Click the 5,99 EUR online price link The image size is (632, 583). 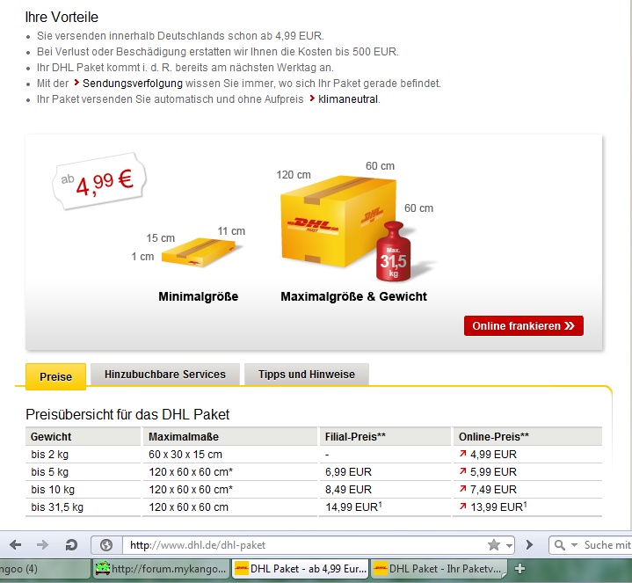(493, 471)
